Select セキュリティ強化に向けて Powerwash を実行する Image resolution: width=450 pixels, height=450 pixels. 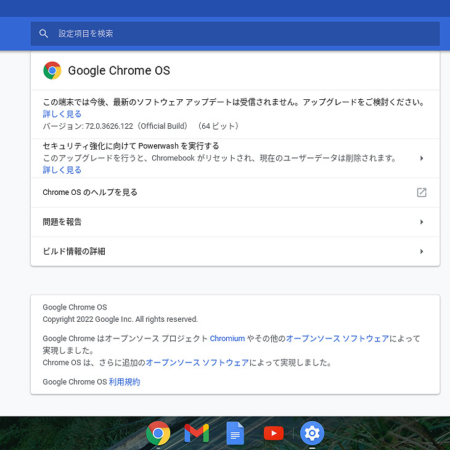click(x=131, y=146)
